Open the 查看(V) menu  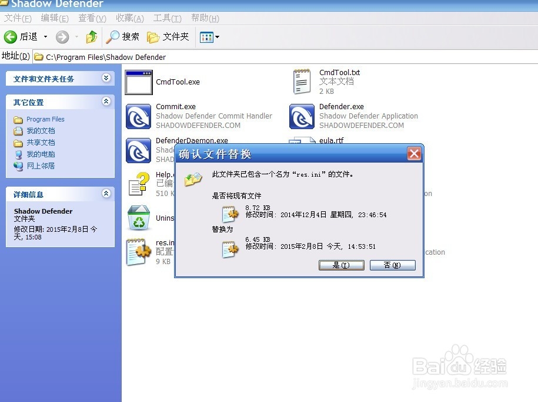92,18
